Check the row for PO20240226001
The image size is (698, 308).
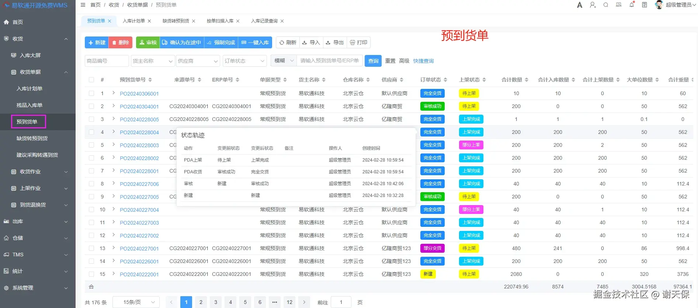(91, 261)
